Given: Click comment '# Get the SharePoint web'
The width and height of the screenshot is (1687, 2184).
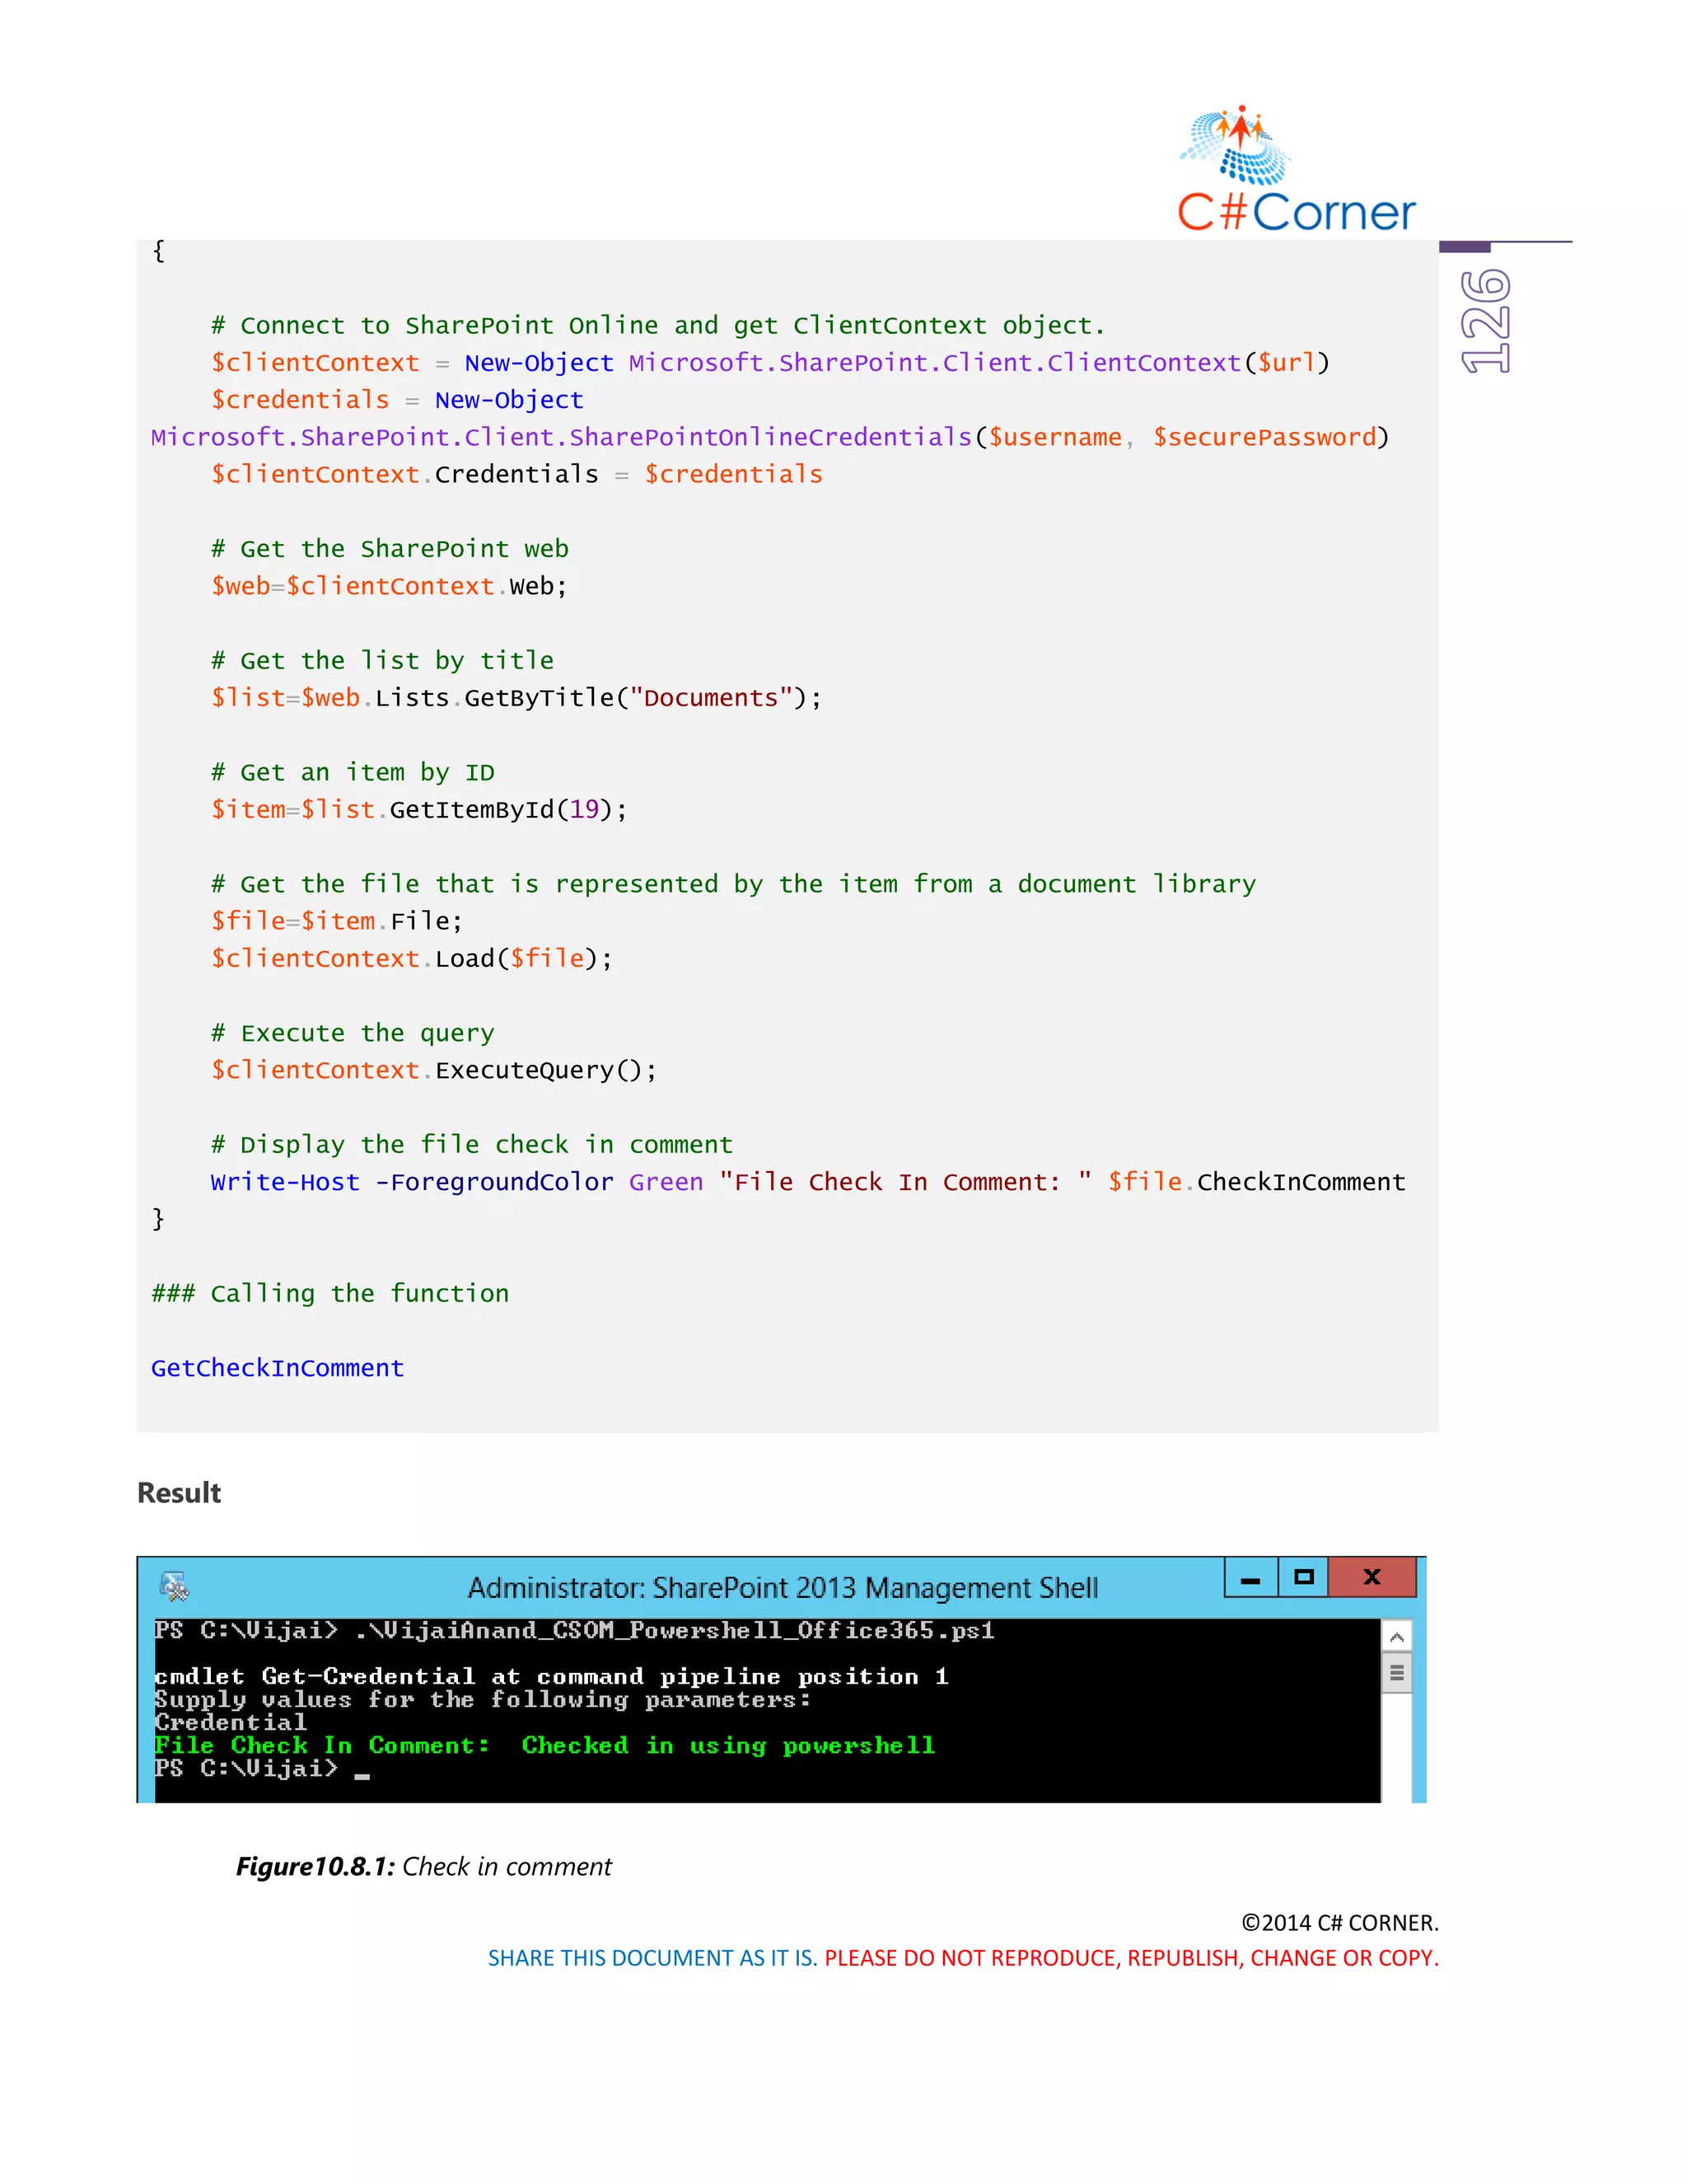Looking at the screenshot, I should (390, 549).
